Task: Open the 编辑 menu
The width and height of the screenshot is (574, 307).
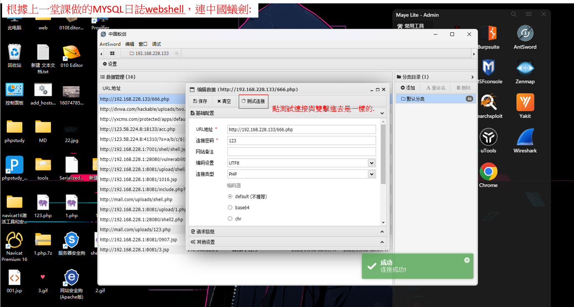Action: [130, 44]
